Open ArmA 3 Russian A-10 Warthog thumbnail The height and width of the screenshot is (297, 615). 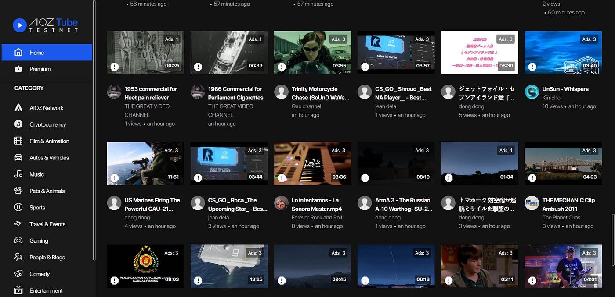pyautogui.click(x=396, y=163)
